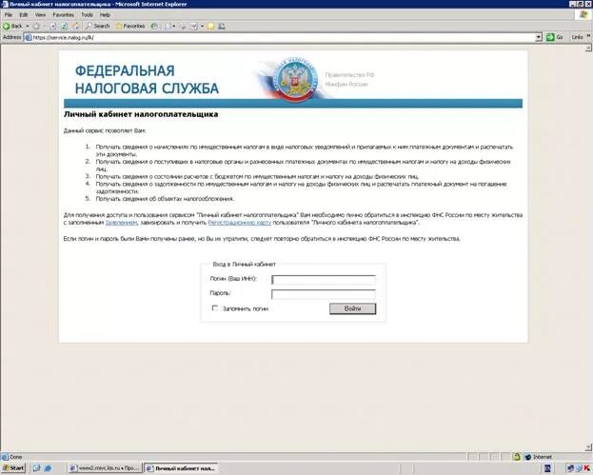Click the Forward navigation button

[x=36, y=26]
